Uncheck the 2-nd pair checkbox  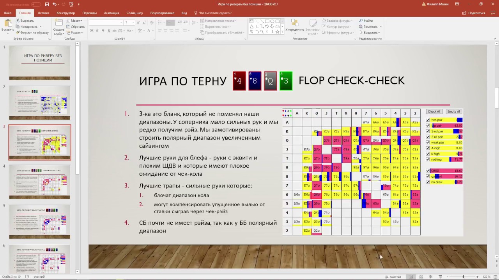point(428,131)
